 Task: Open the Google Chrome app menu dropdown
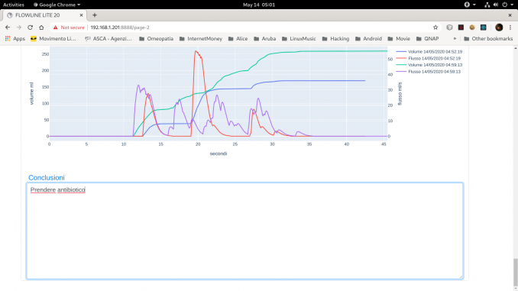point(57,5)
